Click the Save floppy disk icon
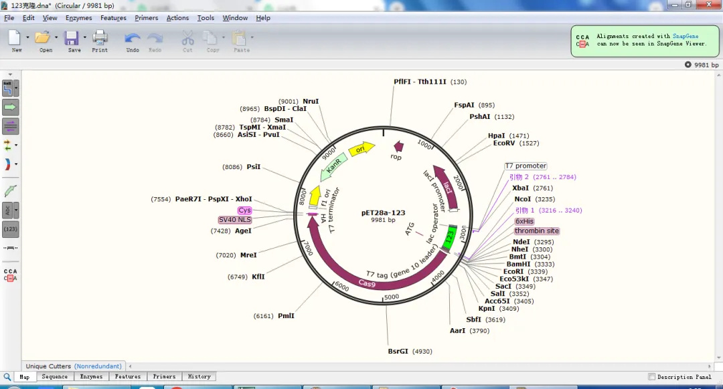 (x=72, y=38)
